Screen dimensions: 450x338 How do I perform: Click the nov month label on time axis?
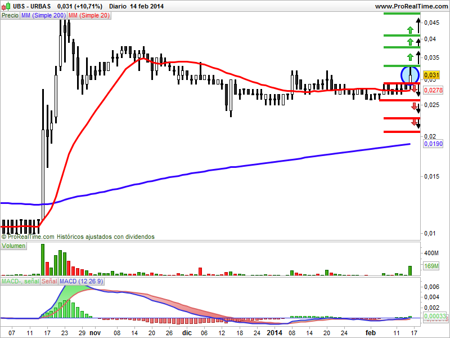point(95,333)
